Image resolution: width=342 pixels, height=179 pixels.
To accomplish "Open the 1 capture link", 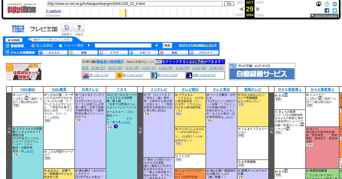I will [54, 11].
